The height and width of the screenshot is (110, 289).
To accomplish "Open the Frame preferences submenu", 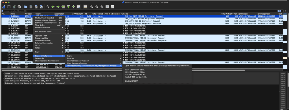I will [93, 56].
